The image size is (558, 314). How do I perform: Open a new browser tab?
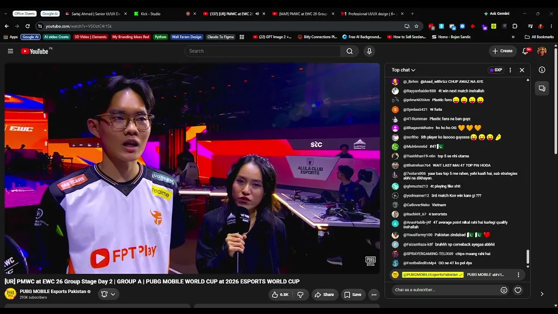coord(412,14)
